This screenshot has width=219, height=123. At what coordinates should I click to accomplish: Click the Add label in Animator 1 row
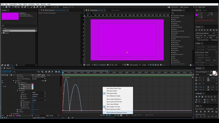[42, 81]
